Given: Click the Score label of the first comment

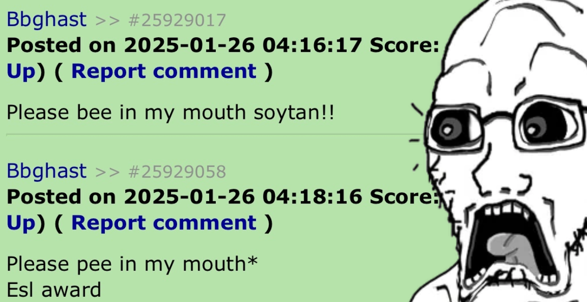Looking at the screenshot, I should tap(405, 45).
